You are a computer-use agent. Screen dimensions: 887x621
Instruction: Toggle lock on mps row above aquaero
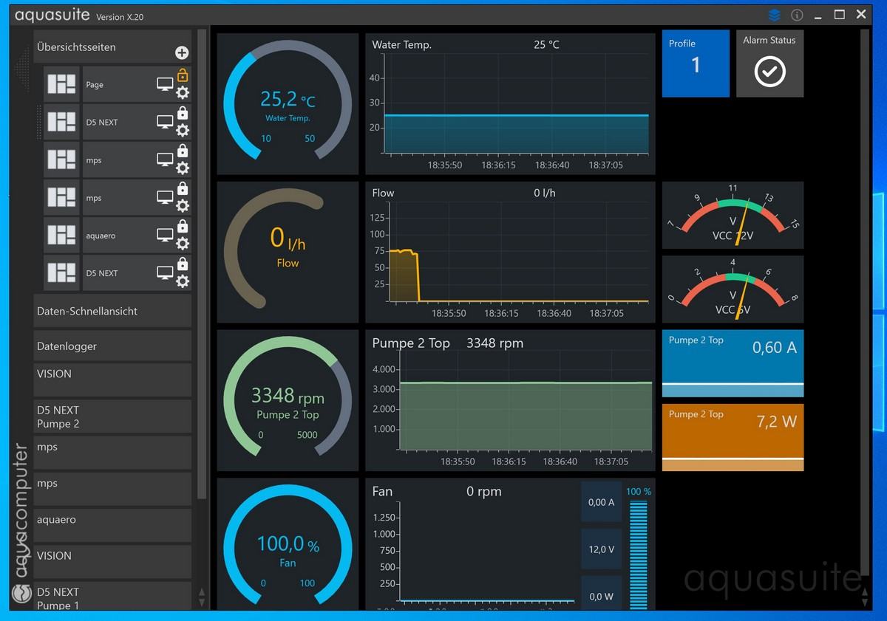coord(183,188)
